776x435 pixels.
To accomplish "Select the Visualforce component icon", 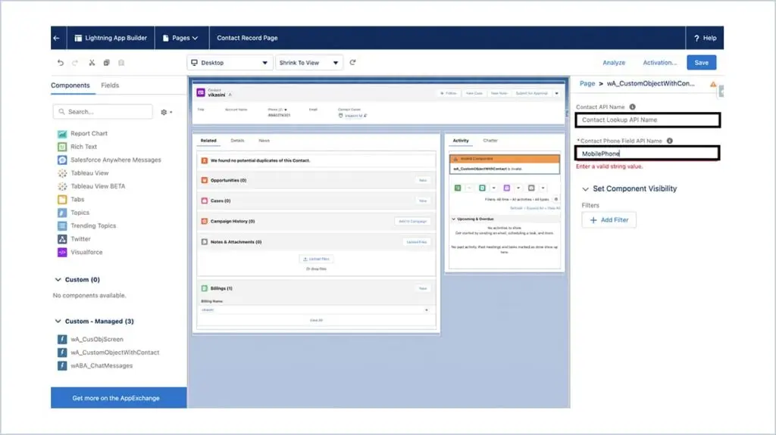I will (x=62, y=252).
